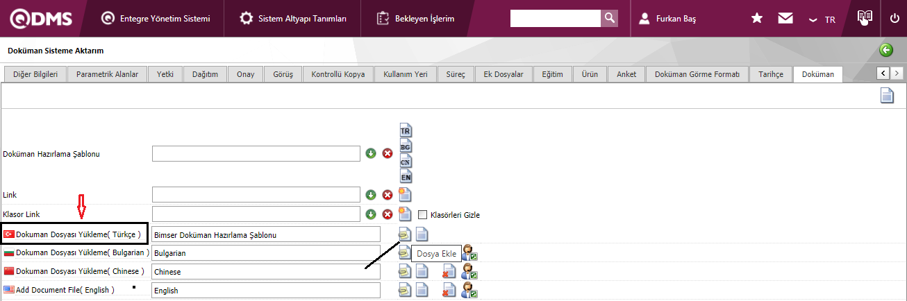
Task: Click attach file paperclip in English row
Action: click(404, 290)
